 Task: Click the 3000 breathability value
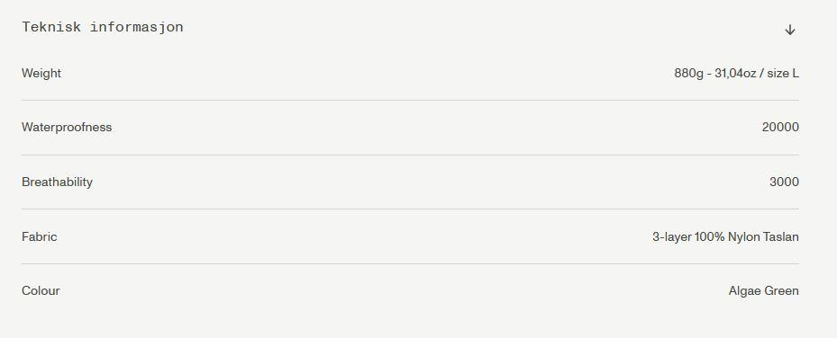point(784,182)
